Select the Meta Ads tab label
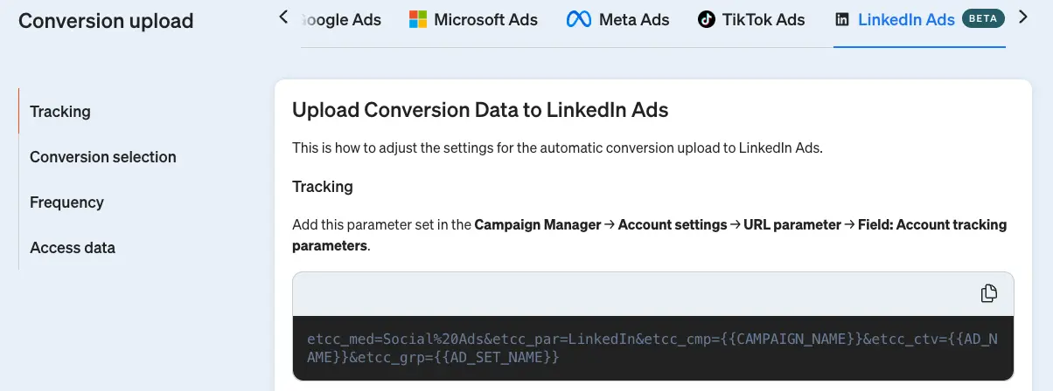Screen dimensions: 1053x391 [x=634, y=19]
